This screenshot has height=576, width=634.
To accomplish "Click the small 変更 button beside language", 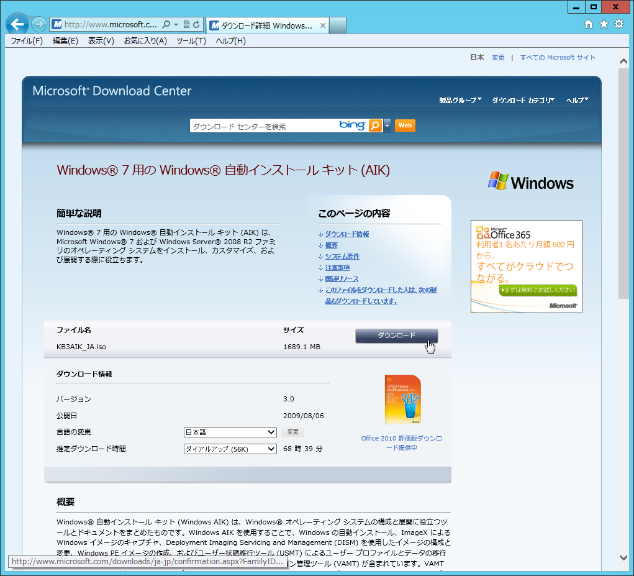I will 292,432.
